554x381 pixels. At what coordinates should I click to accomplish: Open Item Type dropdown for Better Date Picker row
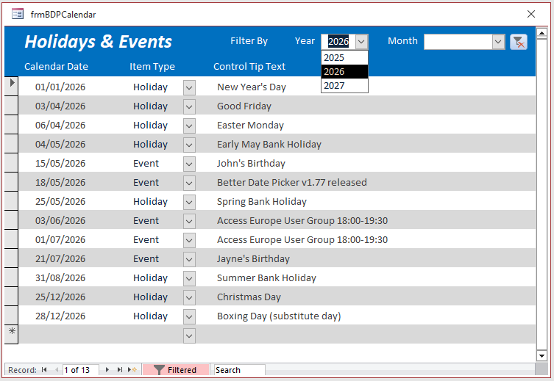[189, 183]
